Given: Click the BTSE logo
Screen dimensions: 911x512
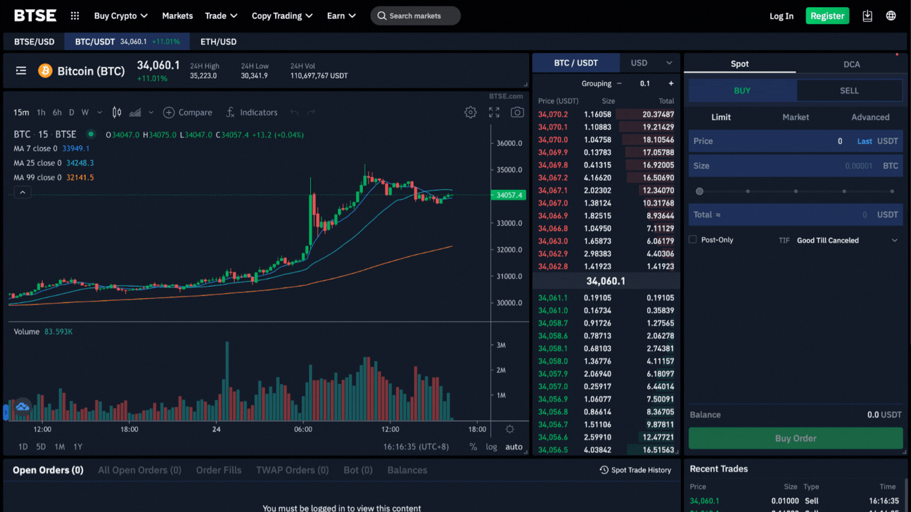Looking at the screenshot, I should 35,15.
